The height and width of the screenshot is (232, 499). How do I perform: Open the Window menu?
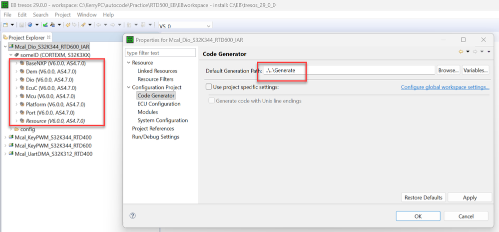click(x=87, y=15)
